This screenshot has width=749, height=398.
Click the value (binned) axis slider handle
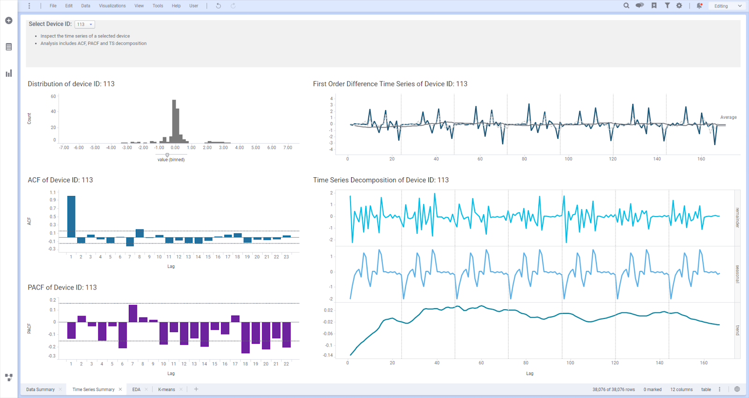tap(167, 155)
